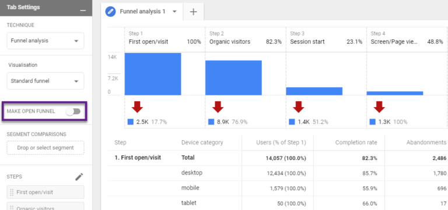Click the Step column header
Viewport: 448px width, 210px height.
pos(120,143)
